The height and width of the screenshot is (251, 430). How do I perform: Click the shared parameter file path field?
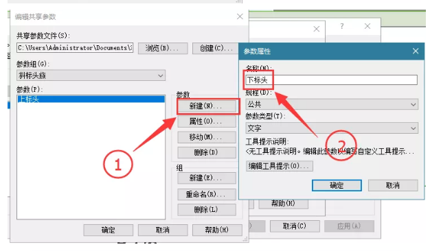pos(75,48)
